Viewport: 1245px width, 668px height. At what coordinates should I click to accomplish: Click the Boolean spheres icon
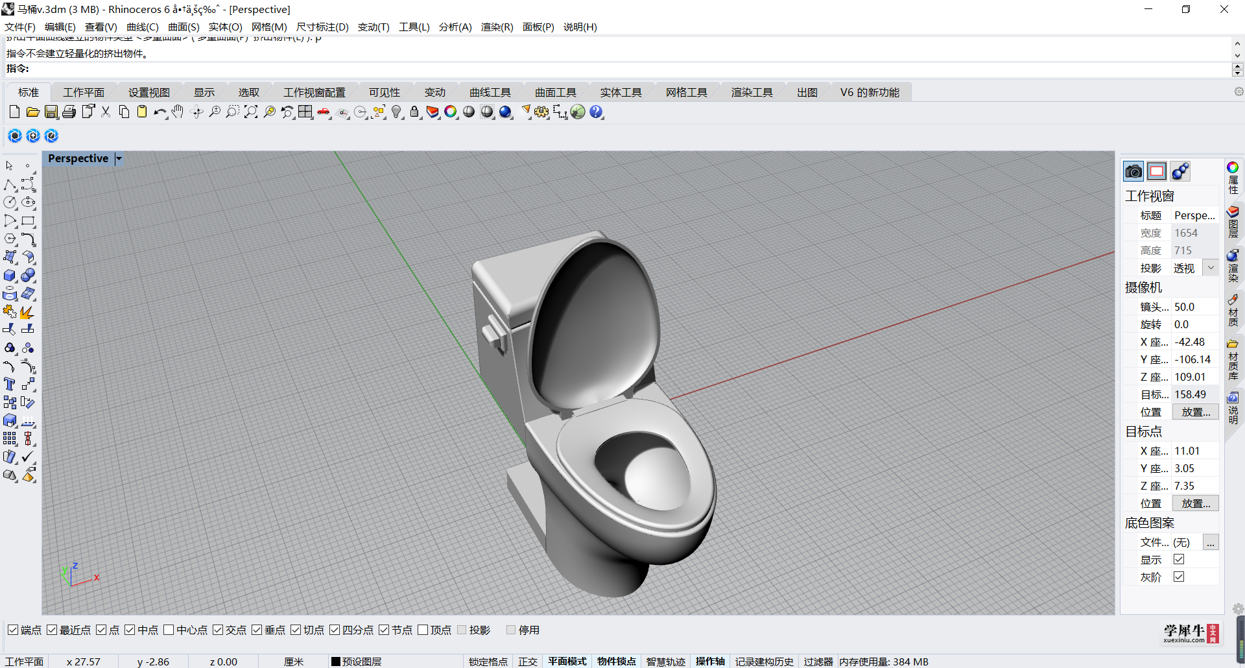pyautogui.click(x=28, y=276)
